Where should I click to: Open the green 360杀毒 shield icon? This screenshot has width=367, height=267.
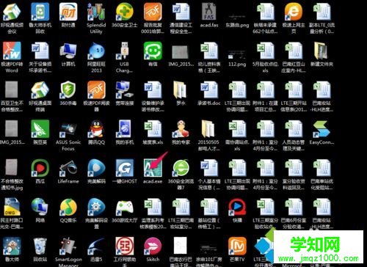68,89
